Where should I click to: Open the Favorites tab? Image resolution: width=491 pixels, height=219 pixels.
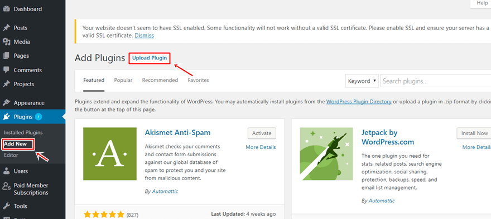click(x=198, y=80)
